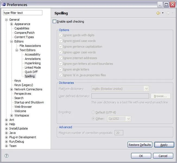Toggle Ignore non-letters at word boundaries
The width and height of the screenshot is (177, 163).
coord(61,64)
